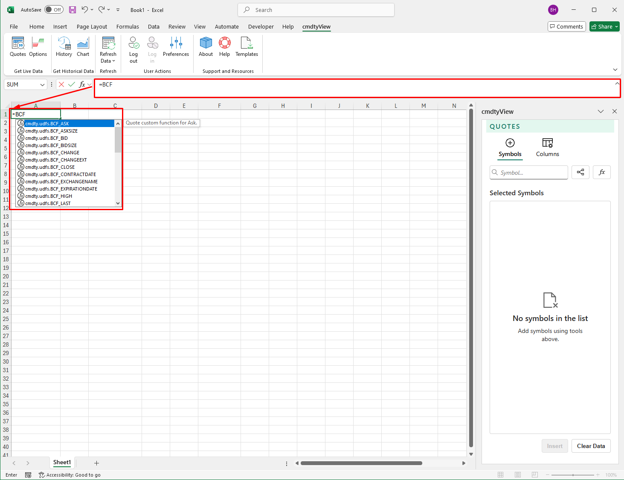Open the About dialog for cmdtyView
Image resolution: width=624 pixels, height=480 pixels.
point(206,47)
